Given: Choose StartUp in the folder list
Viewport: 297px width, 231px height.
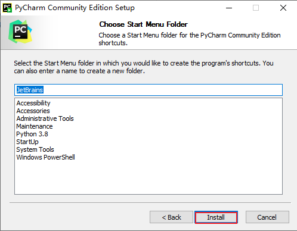Looking at the screenshot, I should (27, 142).
